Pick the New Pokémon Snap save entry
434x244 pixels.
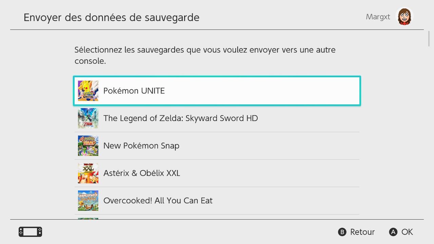[x=217, y=146]
